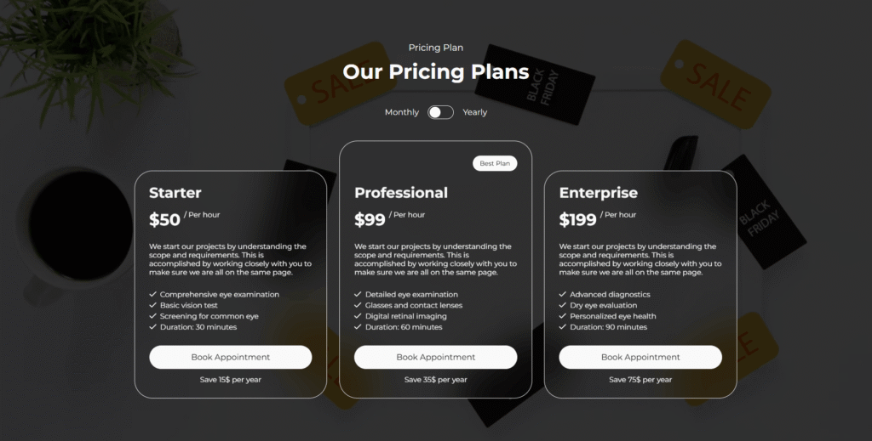Viewport: 872px width, 441px height.
Task: Click the Enterprise plan heading
Action: [x=599, y=193]
